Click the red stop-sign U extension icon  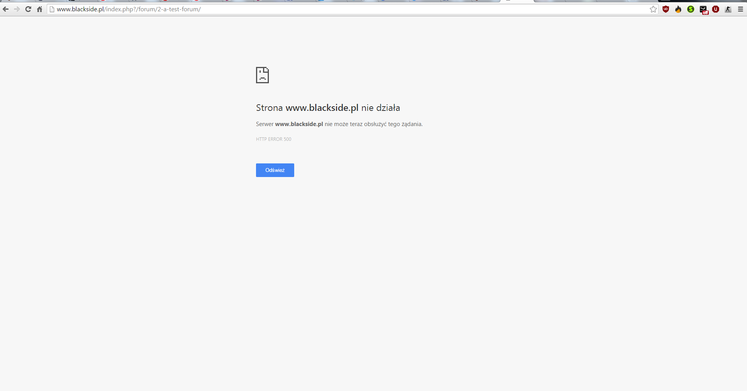(715, 9)
